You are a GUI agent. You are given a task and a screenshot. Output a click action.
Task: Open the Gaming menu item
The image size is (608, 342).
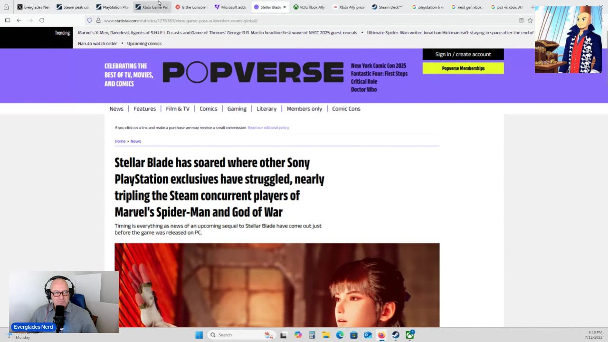point(237,109)
